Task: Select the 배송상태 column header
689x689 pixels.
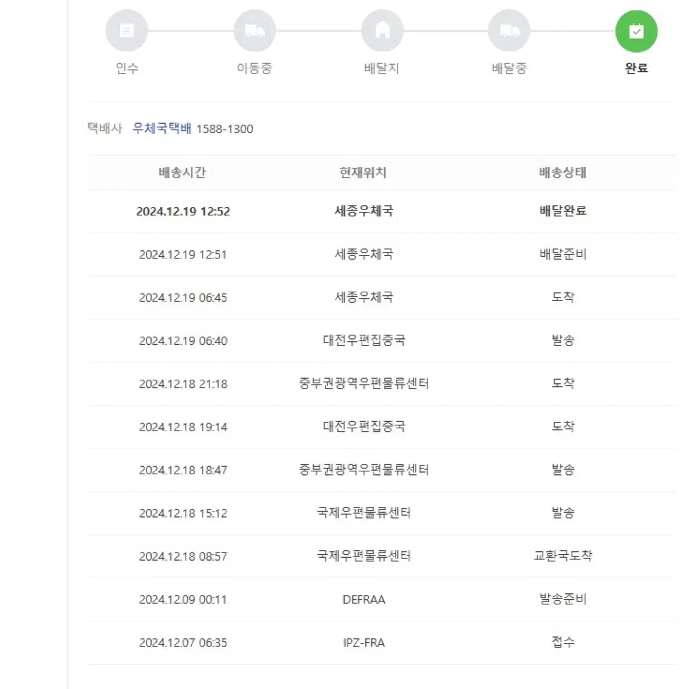Action: click(563, 172)
